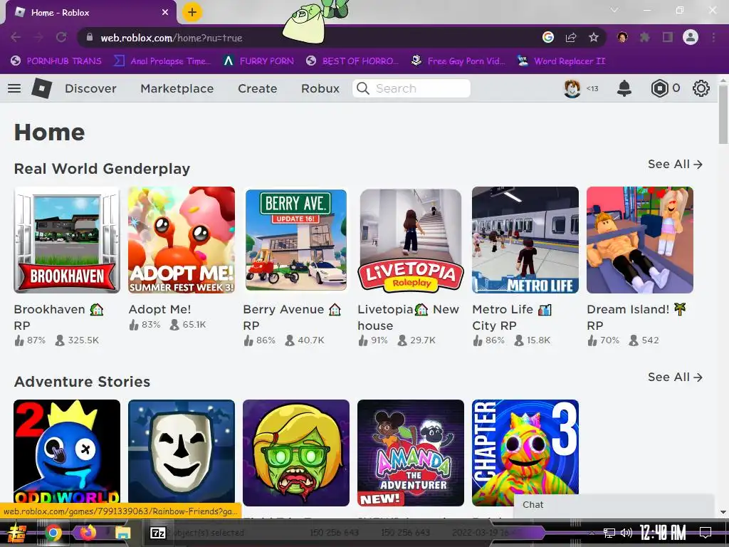The height and width of the screenshot is (547, 729).
Task: Open the Chapter 3 rainbow game thumbnail
Action: pyautogui.click(x=525, y=452)
